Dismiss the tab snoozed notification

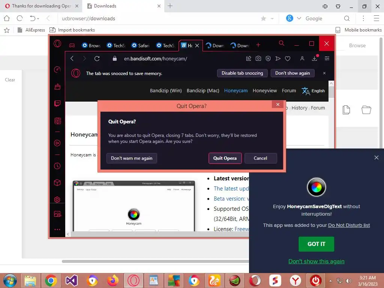(x=324, y=73)
